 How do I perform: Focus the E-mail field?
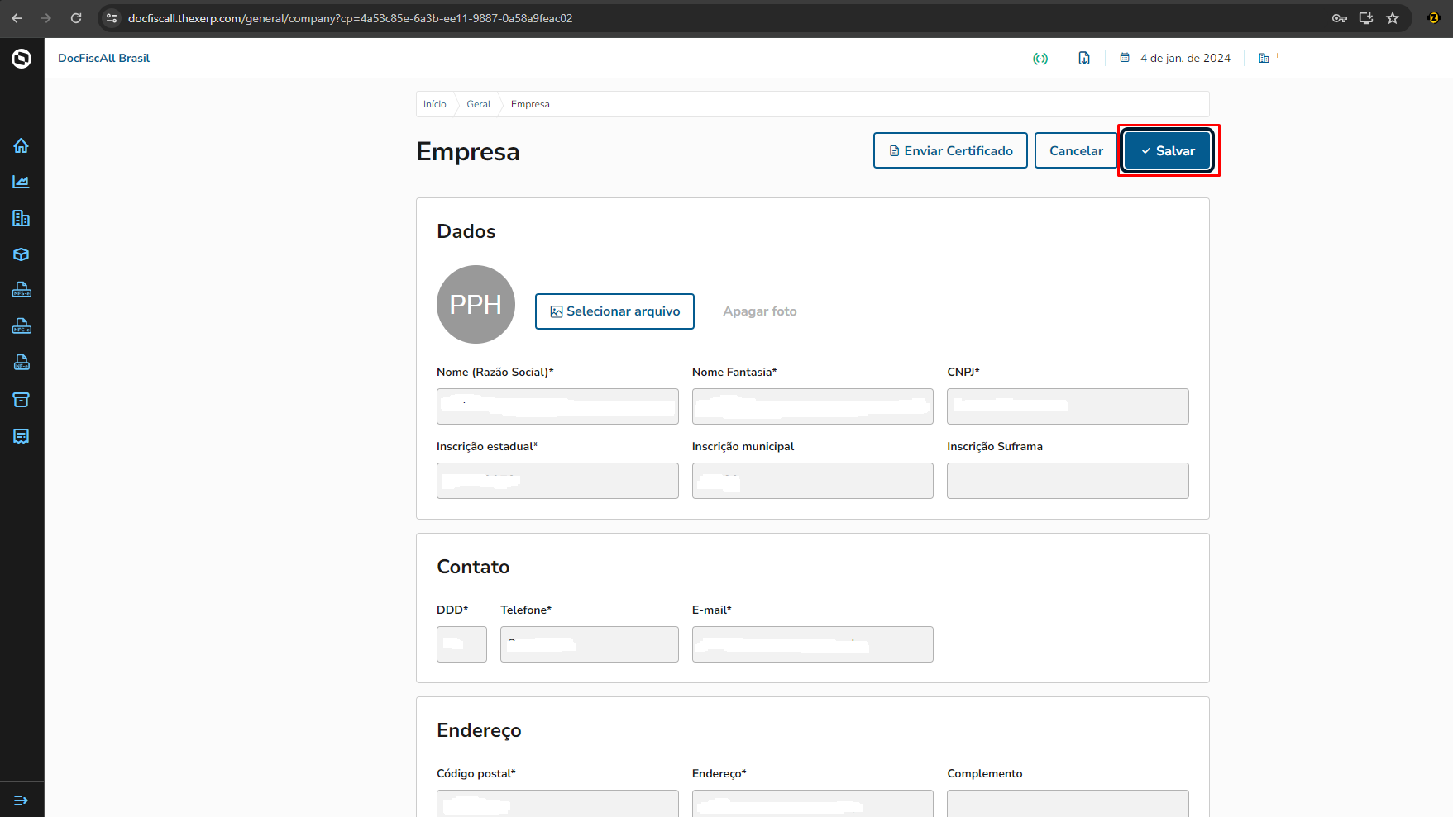812,644
